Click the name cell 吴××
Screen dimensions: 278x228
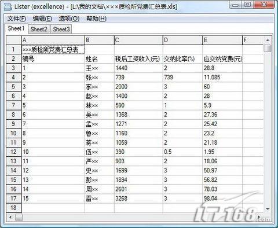point(100,115)
